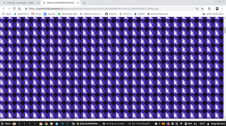This screenshot has height=126, width=226.
Task: Open the notifications alert icon
Action: tap(156, 124)
